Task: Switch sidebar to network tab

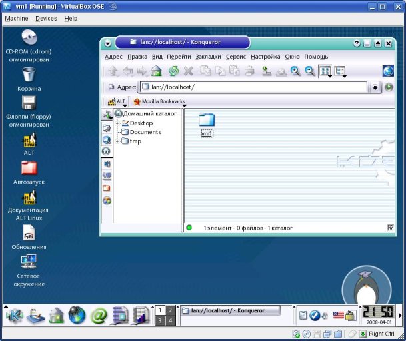Action: coord(107,176)
